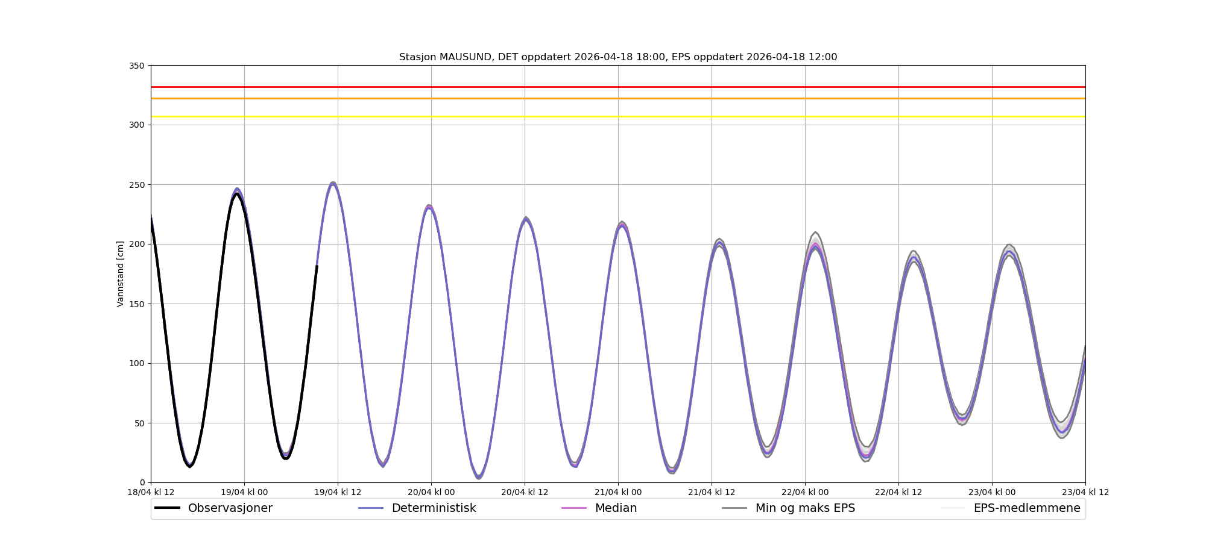
Task: Select the EPS-medlemmene legend label
Action: pos(1026,508)
